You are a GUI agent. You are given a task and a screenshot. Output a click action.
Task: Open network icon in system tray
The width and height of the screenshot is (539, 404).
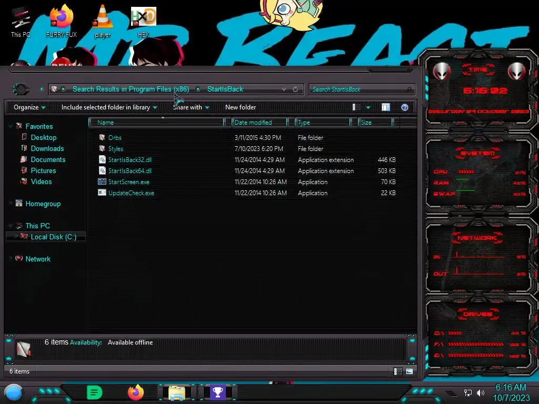[467, 392]
